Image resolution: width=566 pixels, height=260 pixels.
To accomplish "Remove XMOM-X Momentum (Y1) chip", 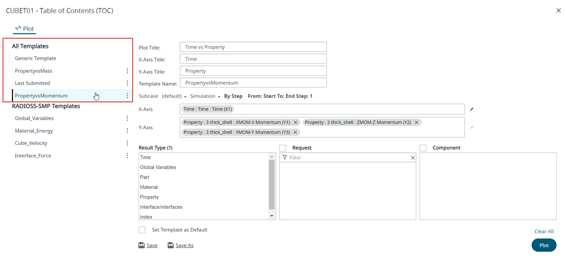I will point(296,122).
